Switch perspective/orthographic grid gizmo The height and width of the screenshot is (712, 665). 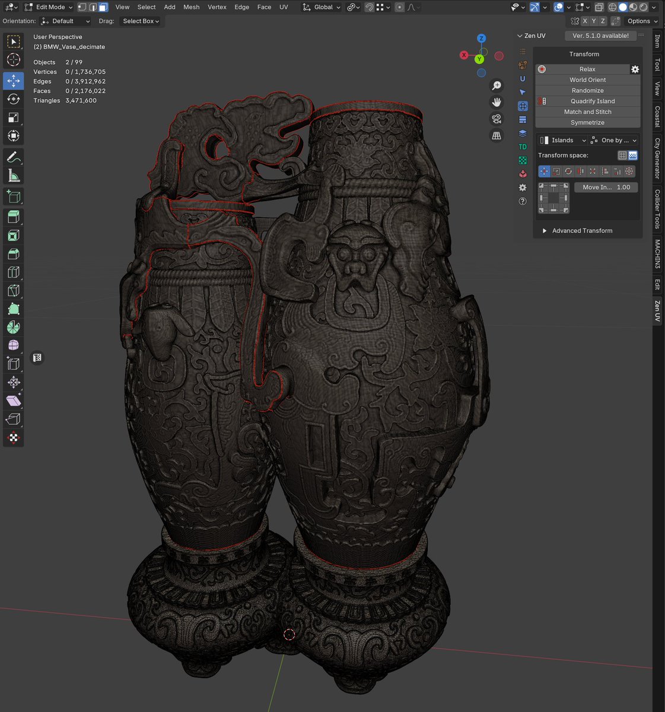click(x=497, y=136)
